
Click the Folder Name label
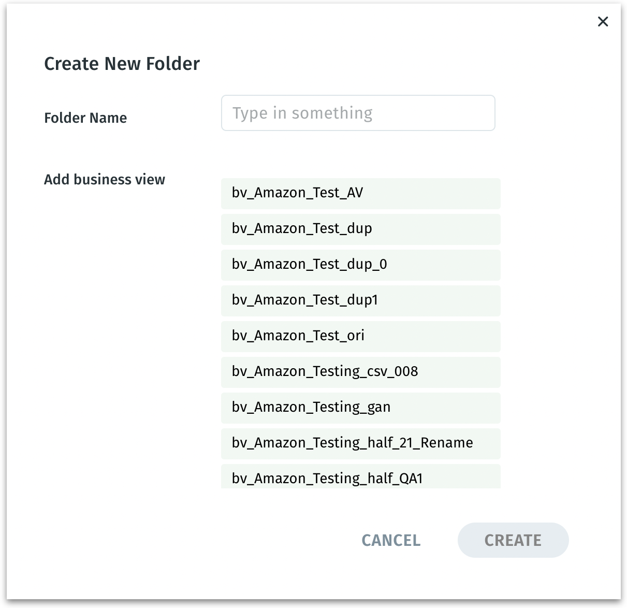(x=85, y=118)
